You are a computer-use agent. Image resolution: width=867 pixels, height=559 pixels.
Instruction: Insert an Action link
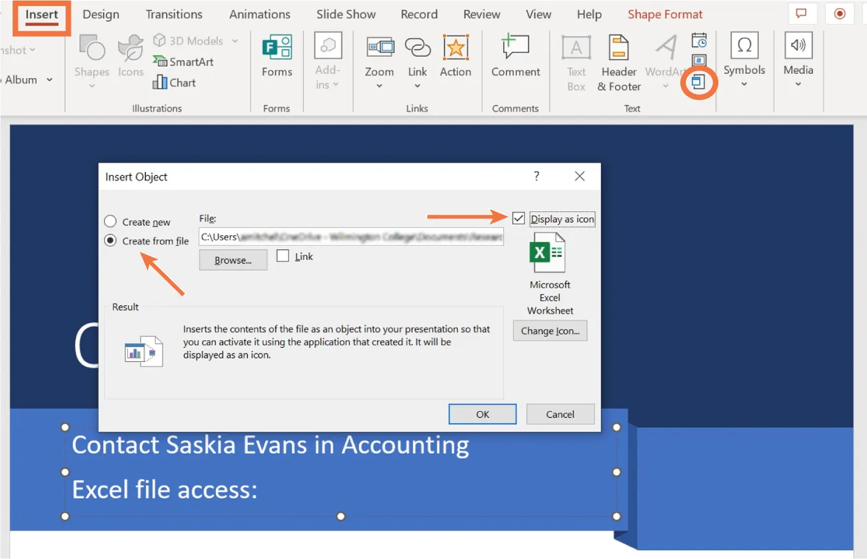tap(455, 60)
